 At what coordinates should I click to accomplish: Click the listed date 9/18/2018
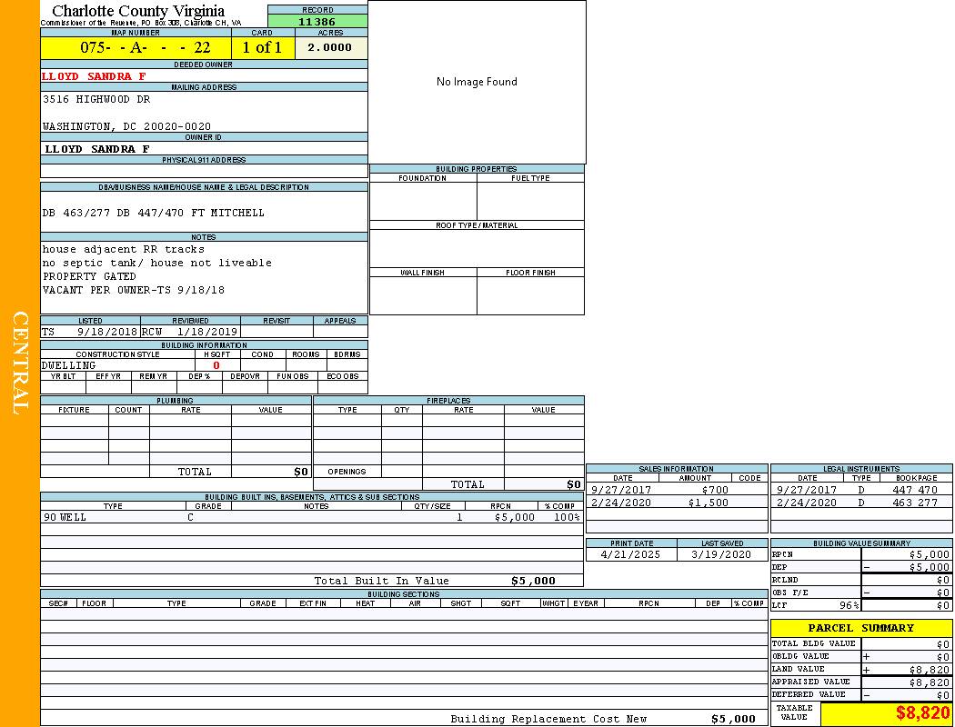click(106, 332)
